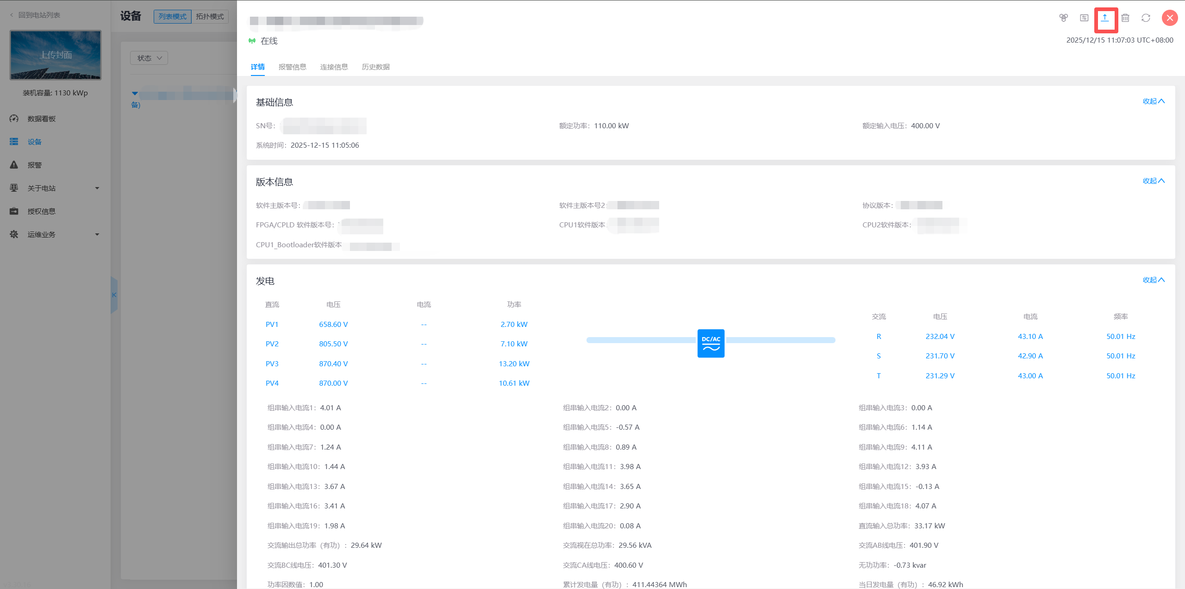Open the 状态 status dropdown
The height and width of the screenshot is (589, 1185).
(149, 58)
